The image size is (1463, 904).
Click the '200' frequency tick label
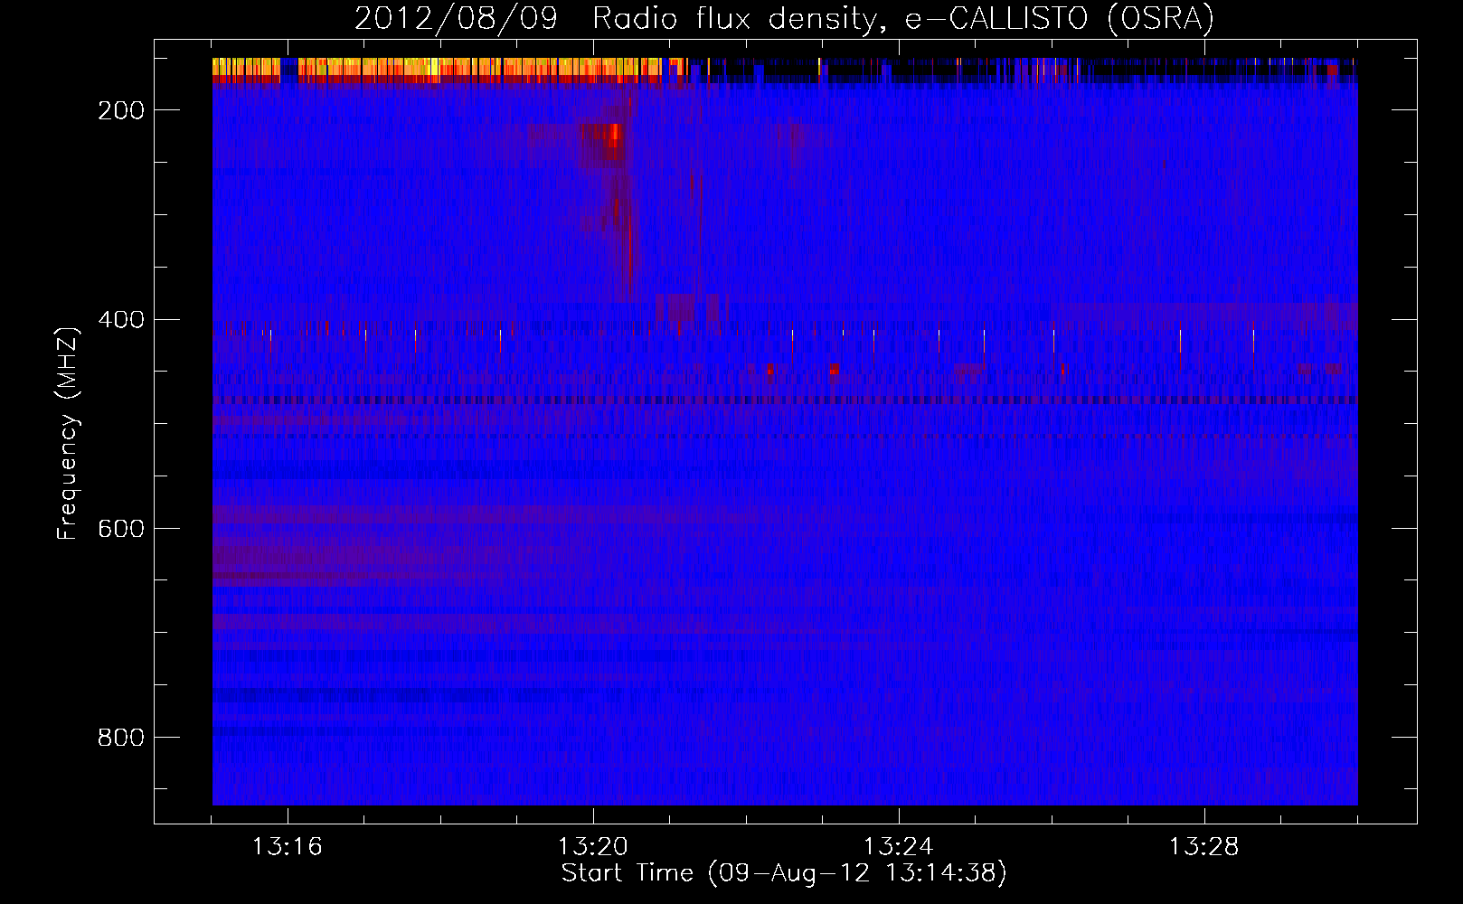coord(121,110)
